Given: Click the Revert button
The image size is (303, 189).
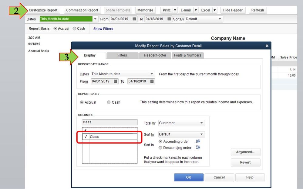Looking at the screenshot, I should 245,163.
